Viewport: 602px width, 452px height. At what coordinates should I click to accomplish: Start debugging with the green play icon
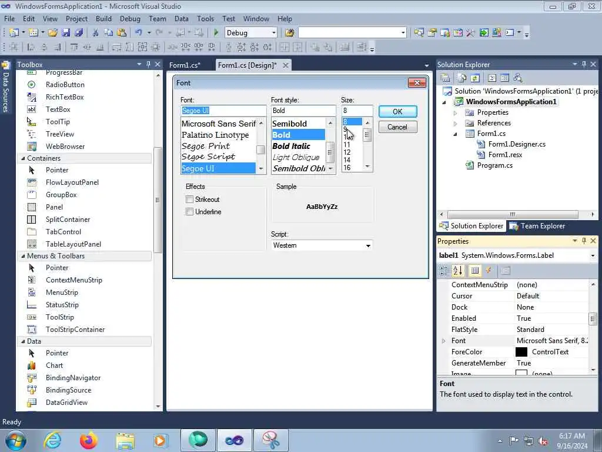(216, 33)
